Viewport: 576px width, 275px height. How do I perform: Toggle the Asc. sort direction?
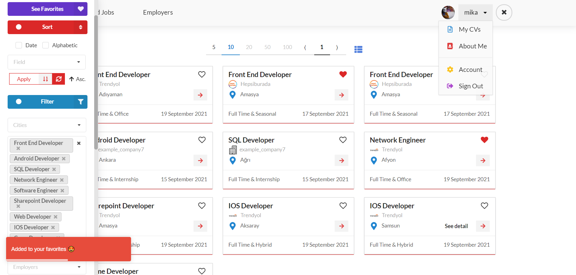coord(77,79)
